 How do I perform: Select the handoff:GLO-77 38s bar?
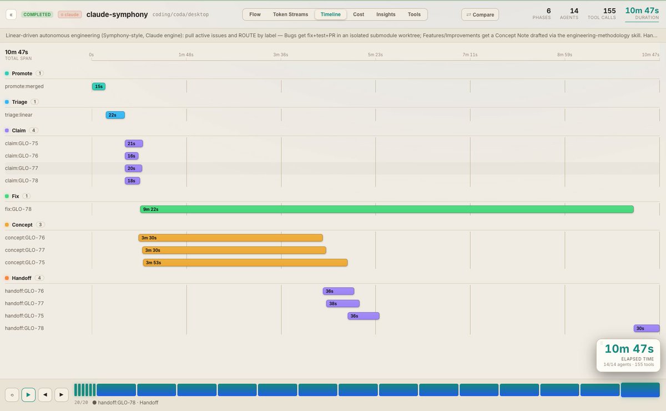click(x=343, y=303)
